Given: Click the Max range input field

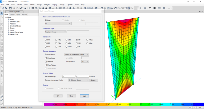Looking at the screenshot, I should (82, 76).
